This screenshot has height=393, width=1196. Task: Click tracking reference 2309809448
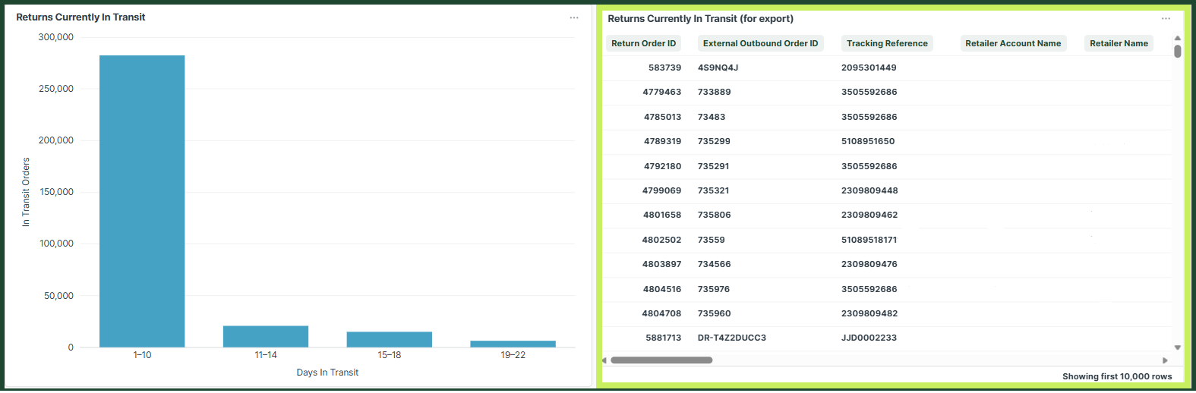pos(869,190)
